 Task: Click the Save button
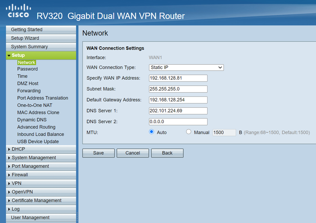coord(99,153)
